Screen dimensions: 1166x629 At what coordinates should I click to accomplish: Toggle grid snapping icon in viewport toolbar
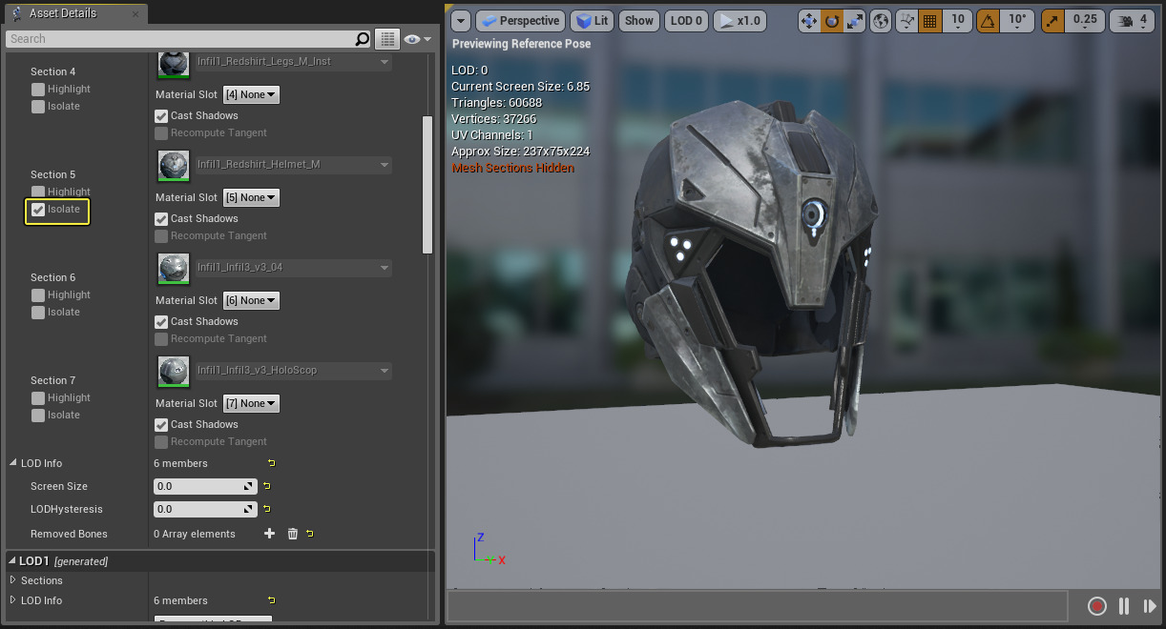pos(931,20)
